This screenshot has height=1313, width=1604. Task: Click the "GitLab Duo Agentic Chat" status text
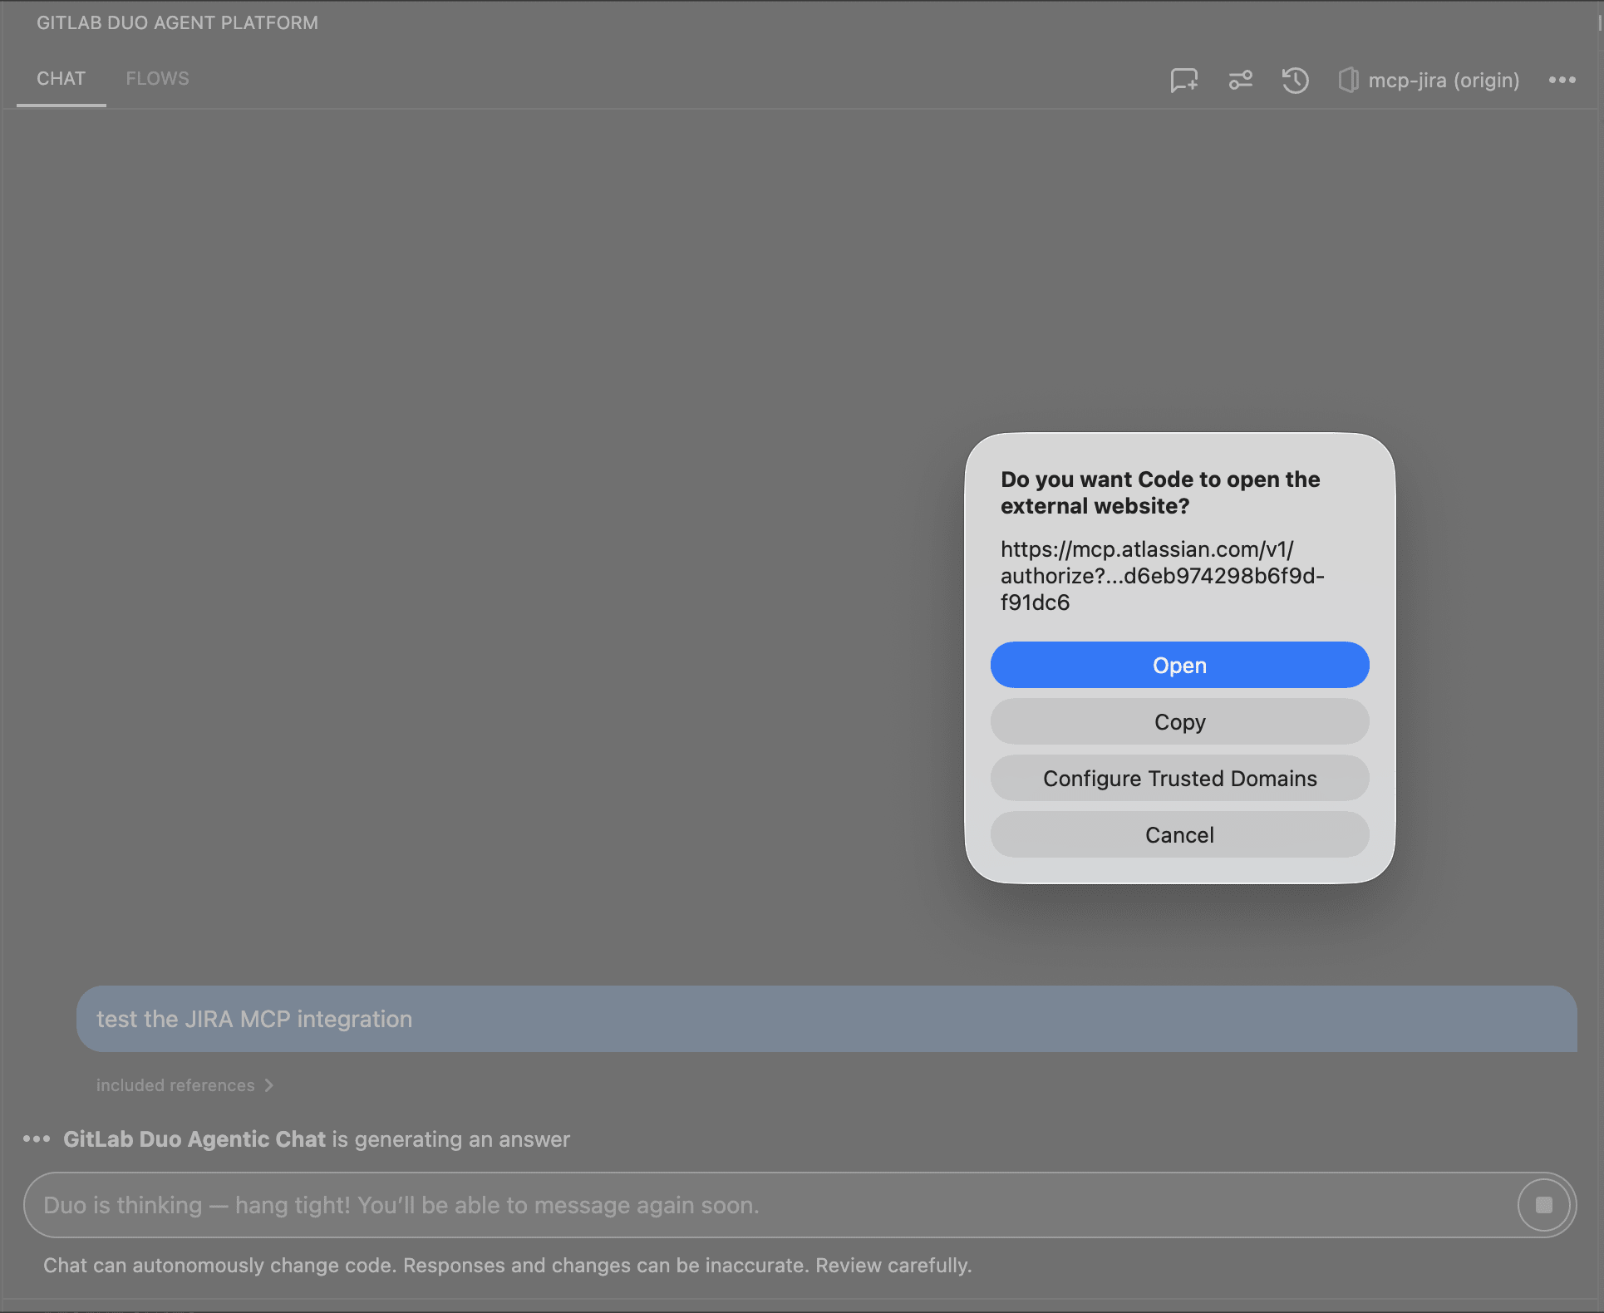tap(194, 1139)
